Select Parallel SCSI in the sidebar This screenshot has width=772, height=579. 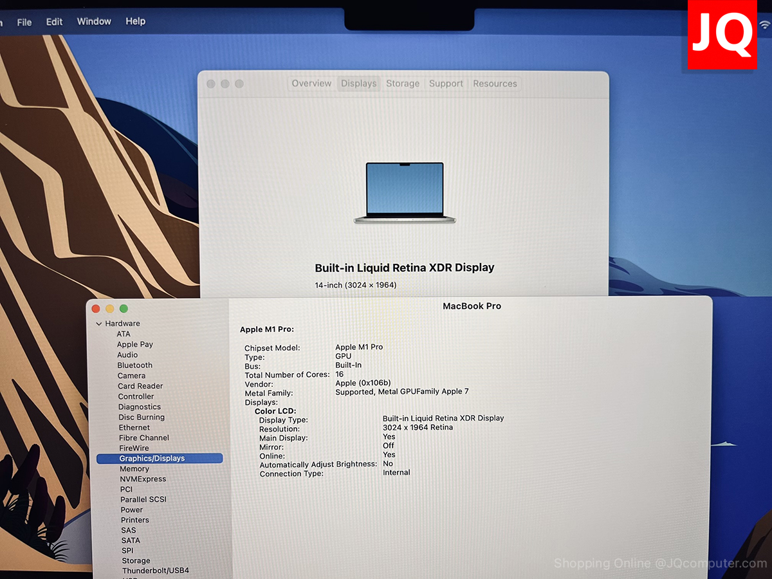(x=143, y=499)
